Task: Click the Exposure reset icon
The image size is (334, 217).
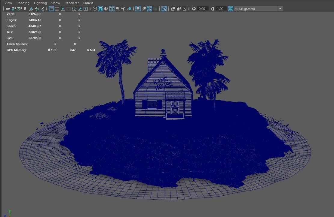Action: point(194,9)
